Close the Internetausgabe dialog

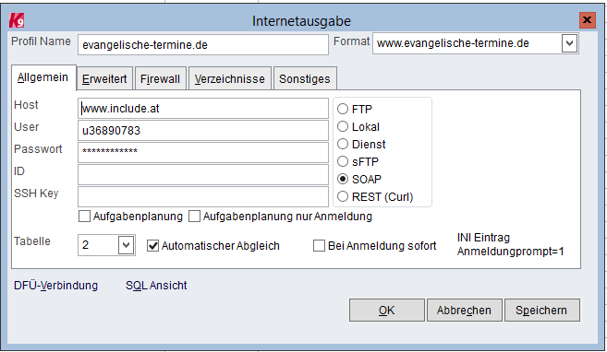click(587, 19)
